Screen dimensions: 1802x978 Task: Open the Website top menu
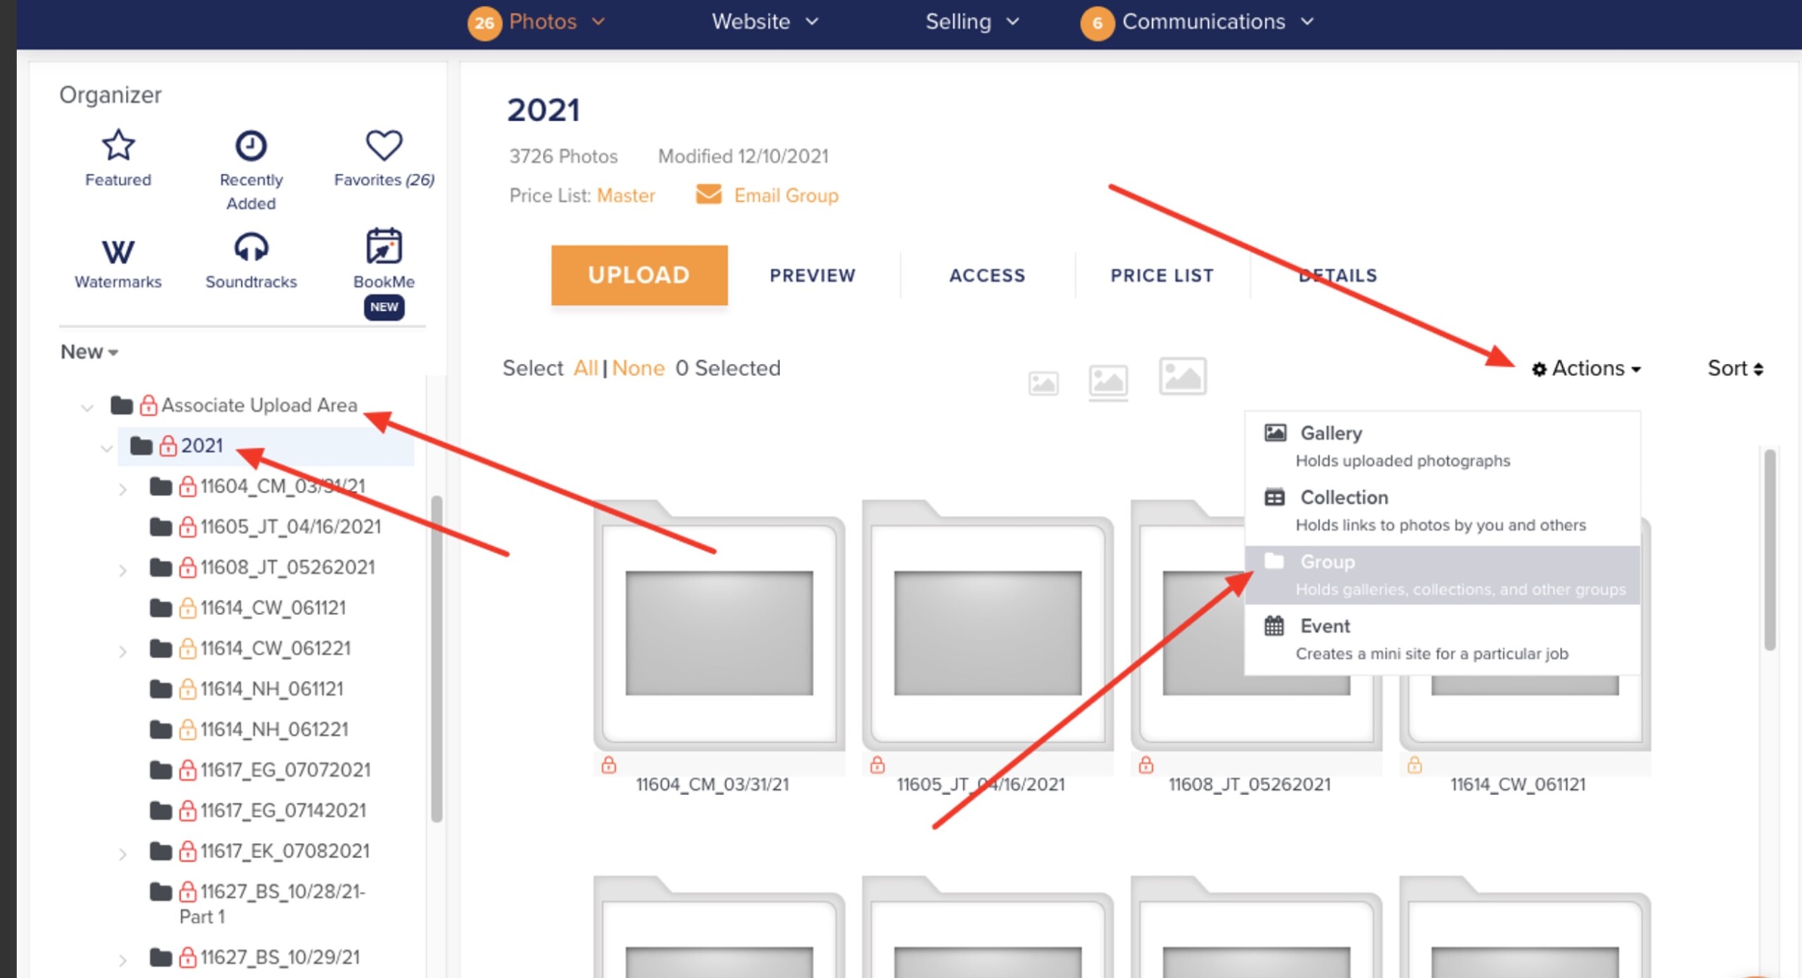click(765, 22)
